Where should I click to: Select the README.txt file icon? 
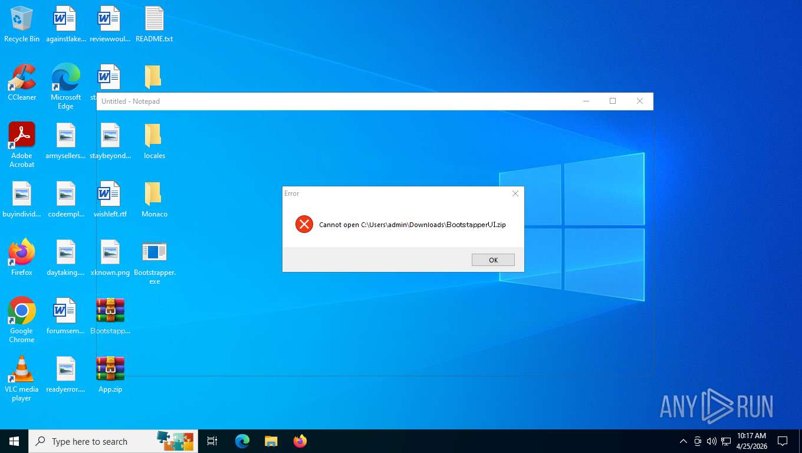(154, 25)
